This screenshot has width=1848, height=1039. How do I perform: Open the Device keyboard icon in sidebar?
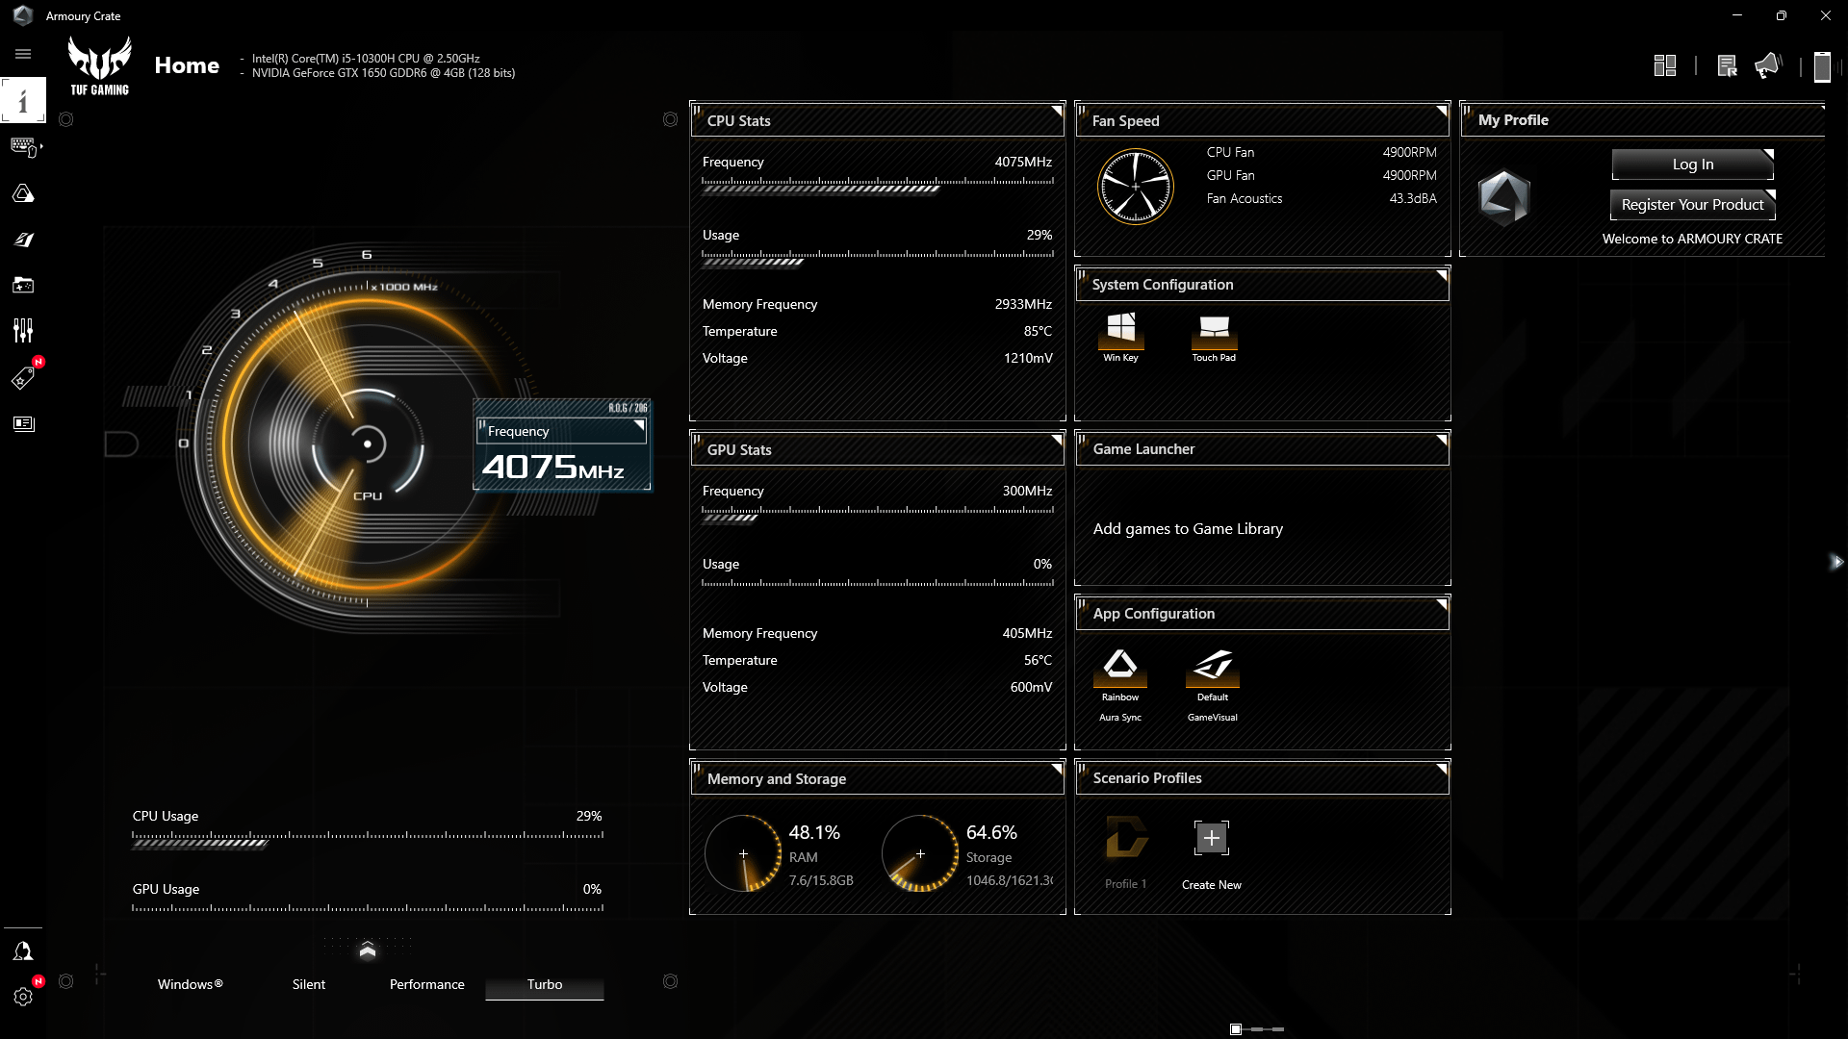pos(23,147)
